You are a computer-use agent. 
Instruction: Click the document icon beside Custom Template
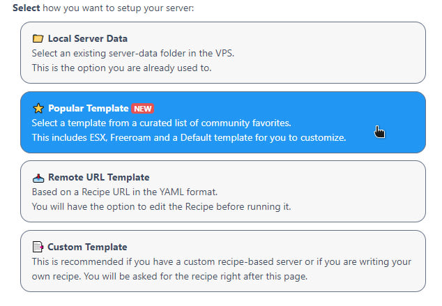(x=38, y=247)
